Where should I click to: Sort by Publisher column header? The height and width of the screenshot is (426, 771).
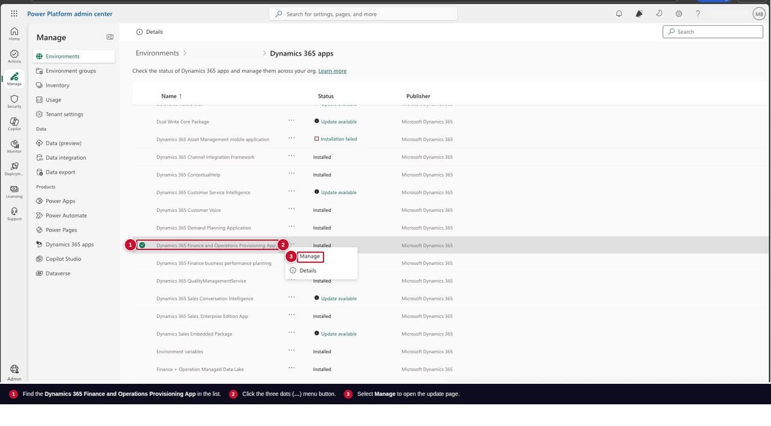[418, 96]
